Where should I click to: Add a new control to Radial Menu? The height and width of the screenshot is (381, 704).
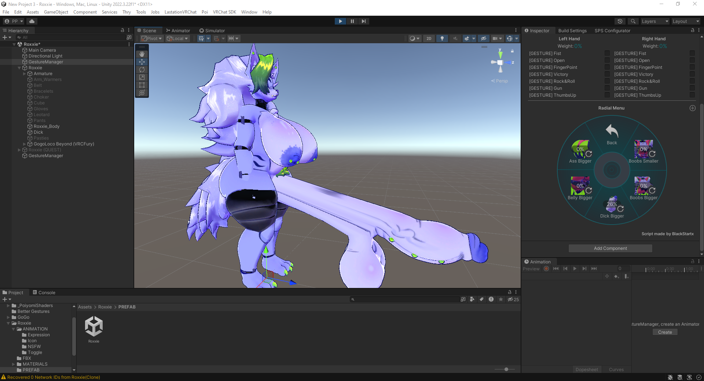tap(692, 108)
